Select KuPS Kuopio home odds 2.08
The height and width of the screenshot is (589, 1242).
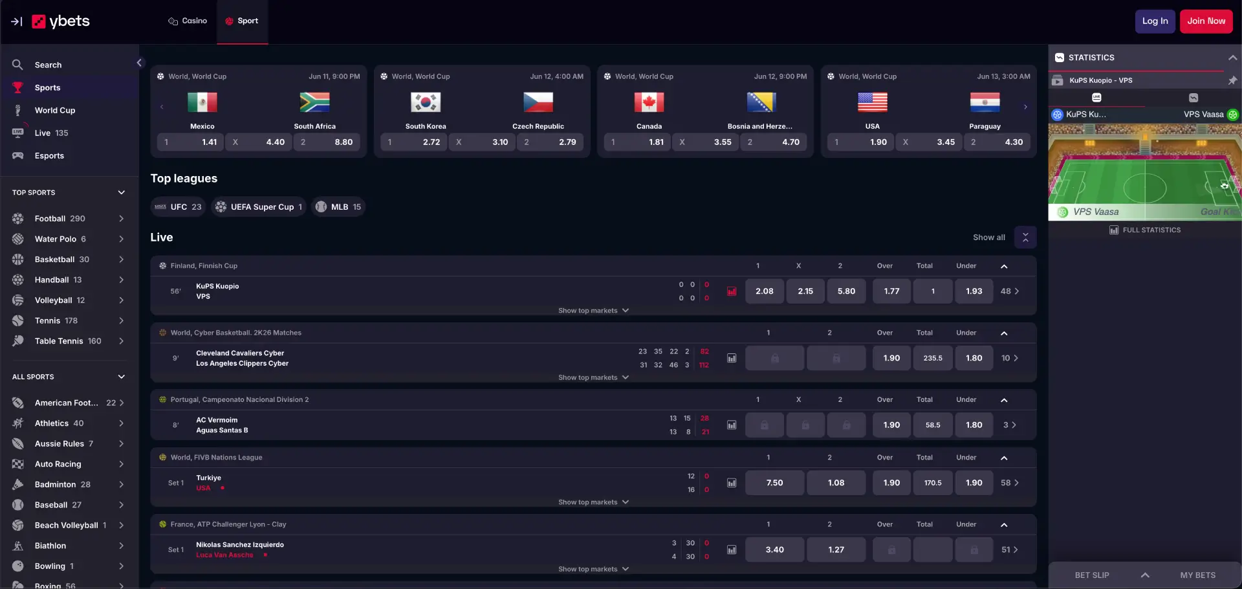point(764,291)
